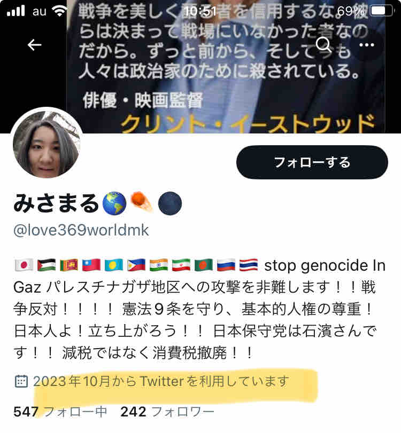Tap the Japan flag emoji in bio
Screen dimensions: 401x433
pyautogui.click(x=24, y=265)
